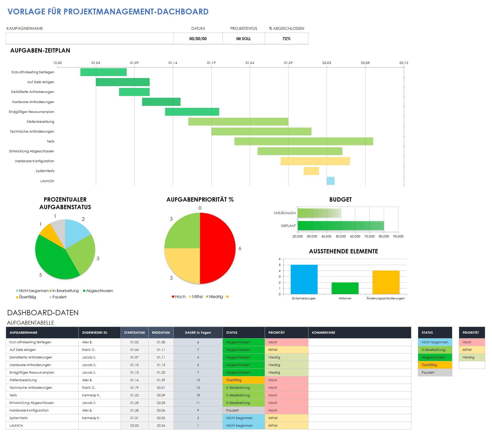Select Kennedy K. in the Tests row
The width and height of the screenshot is (492, 435).
[x=100, y=395]
